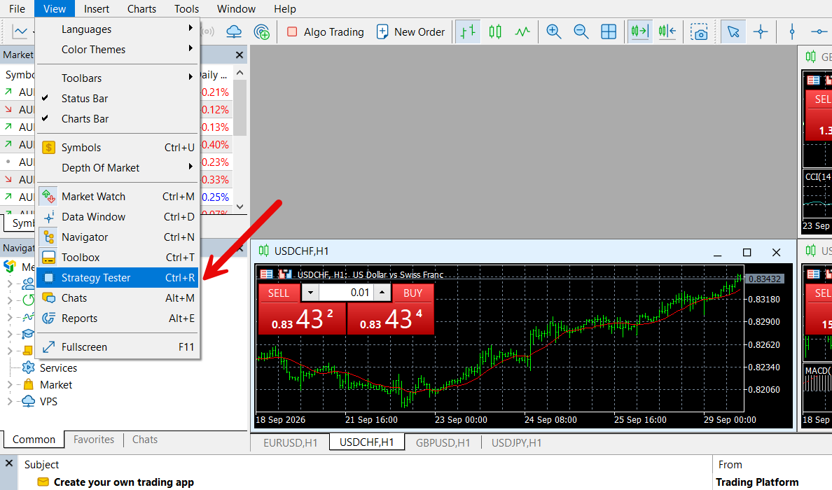Close the Toolbox panel at bottom
Image resolution: width=832 pixels, height=490 pixels.
click(9, 463)
